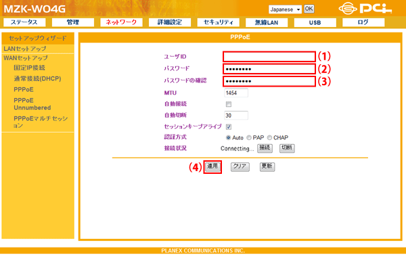Focus the MTU value field
Viewport: 406px width, 255px height.
point(236,93)
